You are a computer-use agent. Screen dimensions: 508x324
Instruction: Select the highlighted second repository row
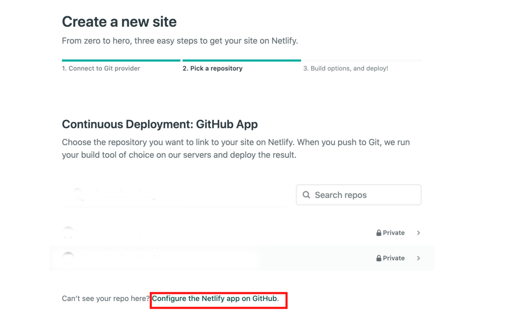coord(242,258)
